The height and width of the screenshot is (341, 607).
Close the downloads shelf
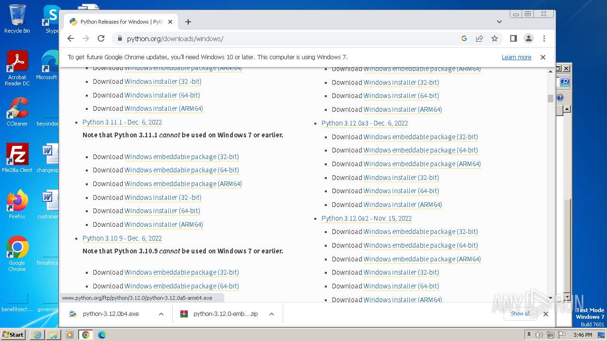pyautogui.click(x=545, y=314)
